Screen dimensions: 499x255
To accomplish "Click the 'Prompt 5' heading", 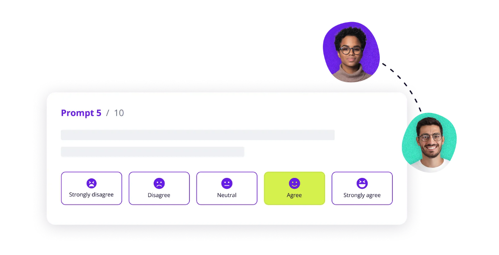I will click(x=81, y=113).
